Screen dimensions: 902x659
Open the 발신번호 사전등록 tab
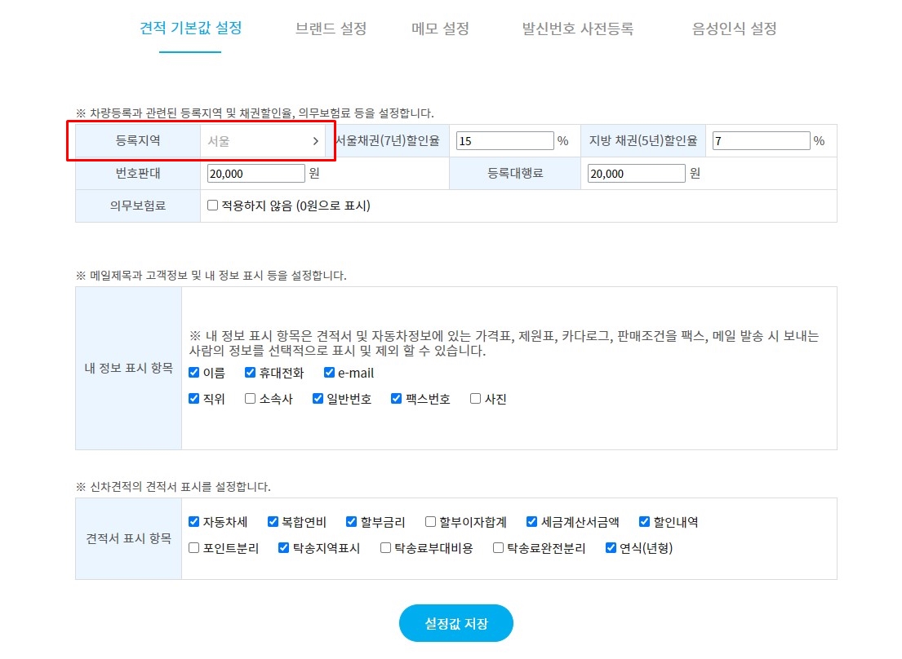(578, 29)
